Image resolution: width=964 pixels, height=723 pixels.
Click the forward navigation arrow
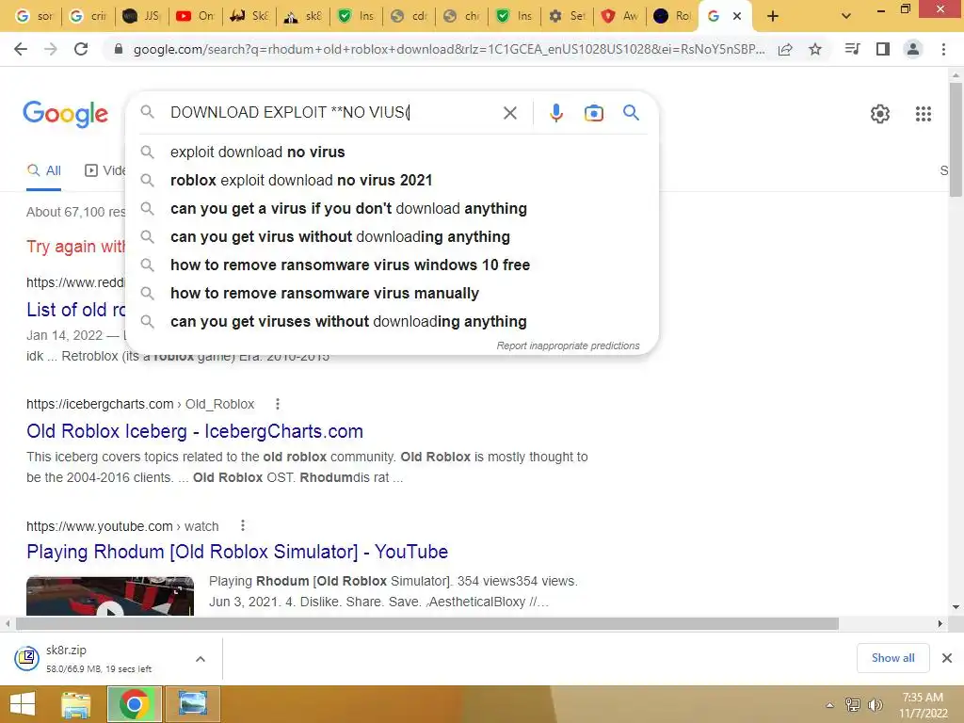coord(51,49)
